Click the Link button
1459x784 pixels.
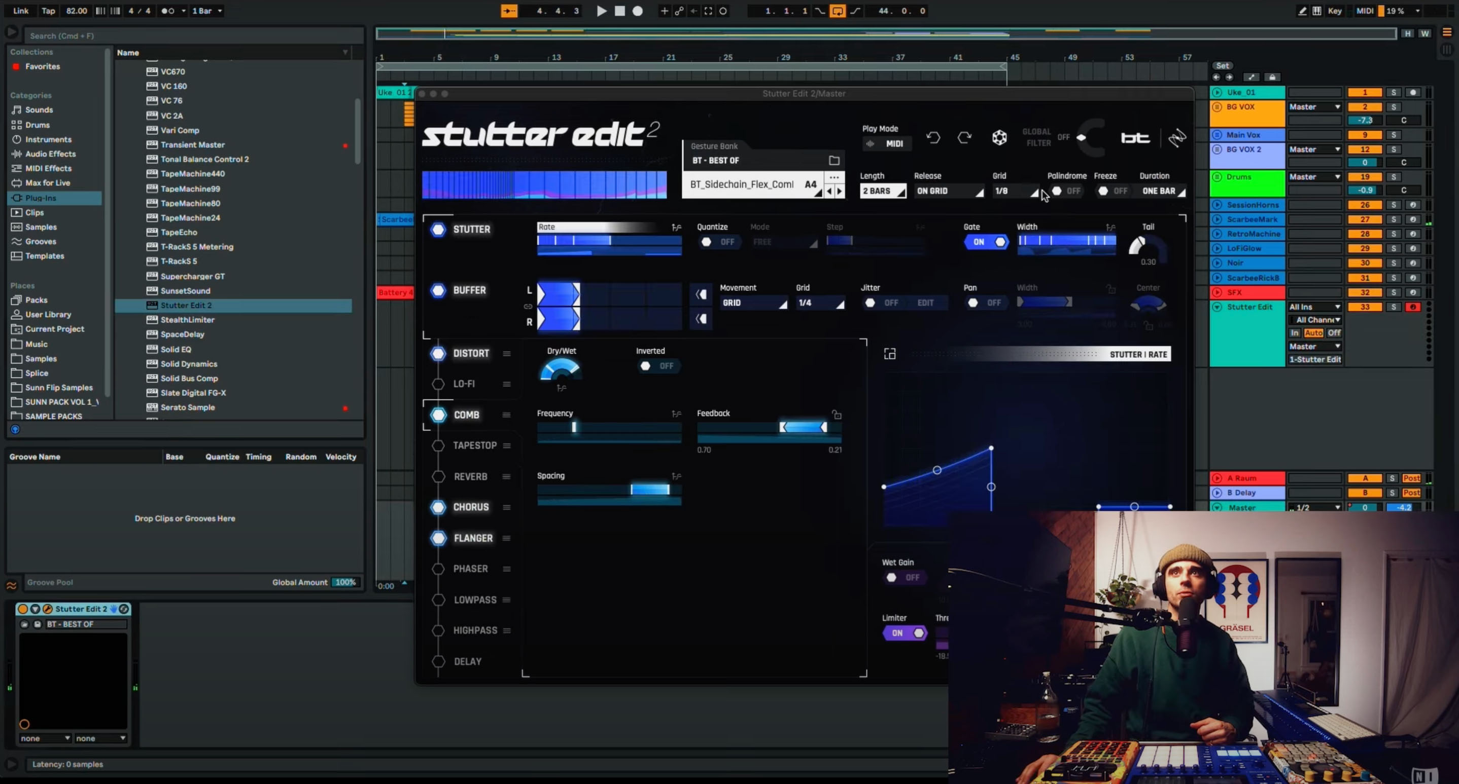[x=21, y=11]
